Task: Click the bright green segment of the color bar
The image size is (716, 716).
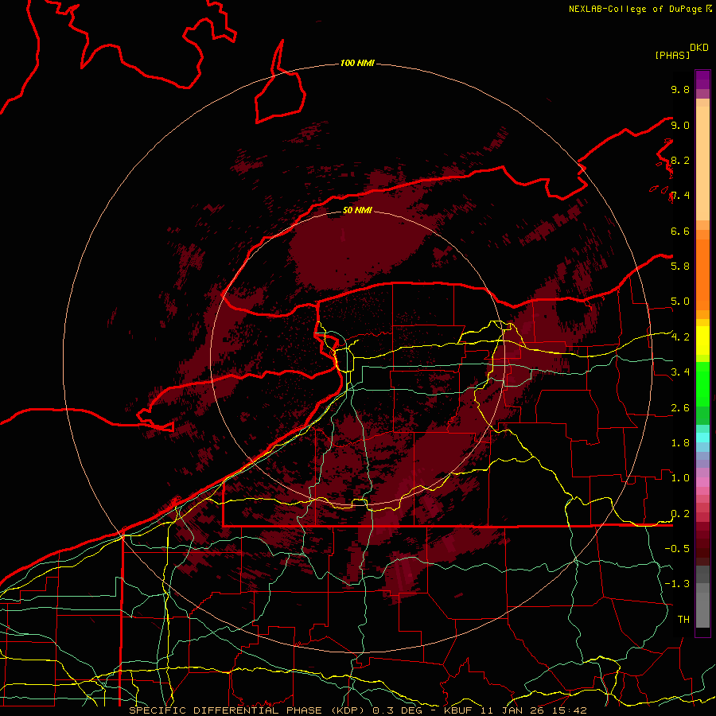Action: 702,384
